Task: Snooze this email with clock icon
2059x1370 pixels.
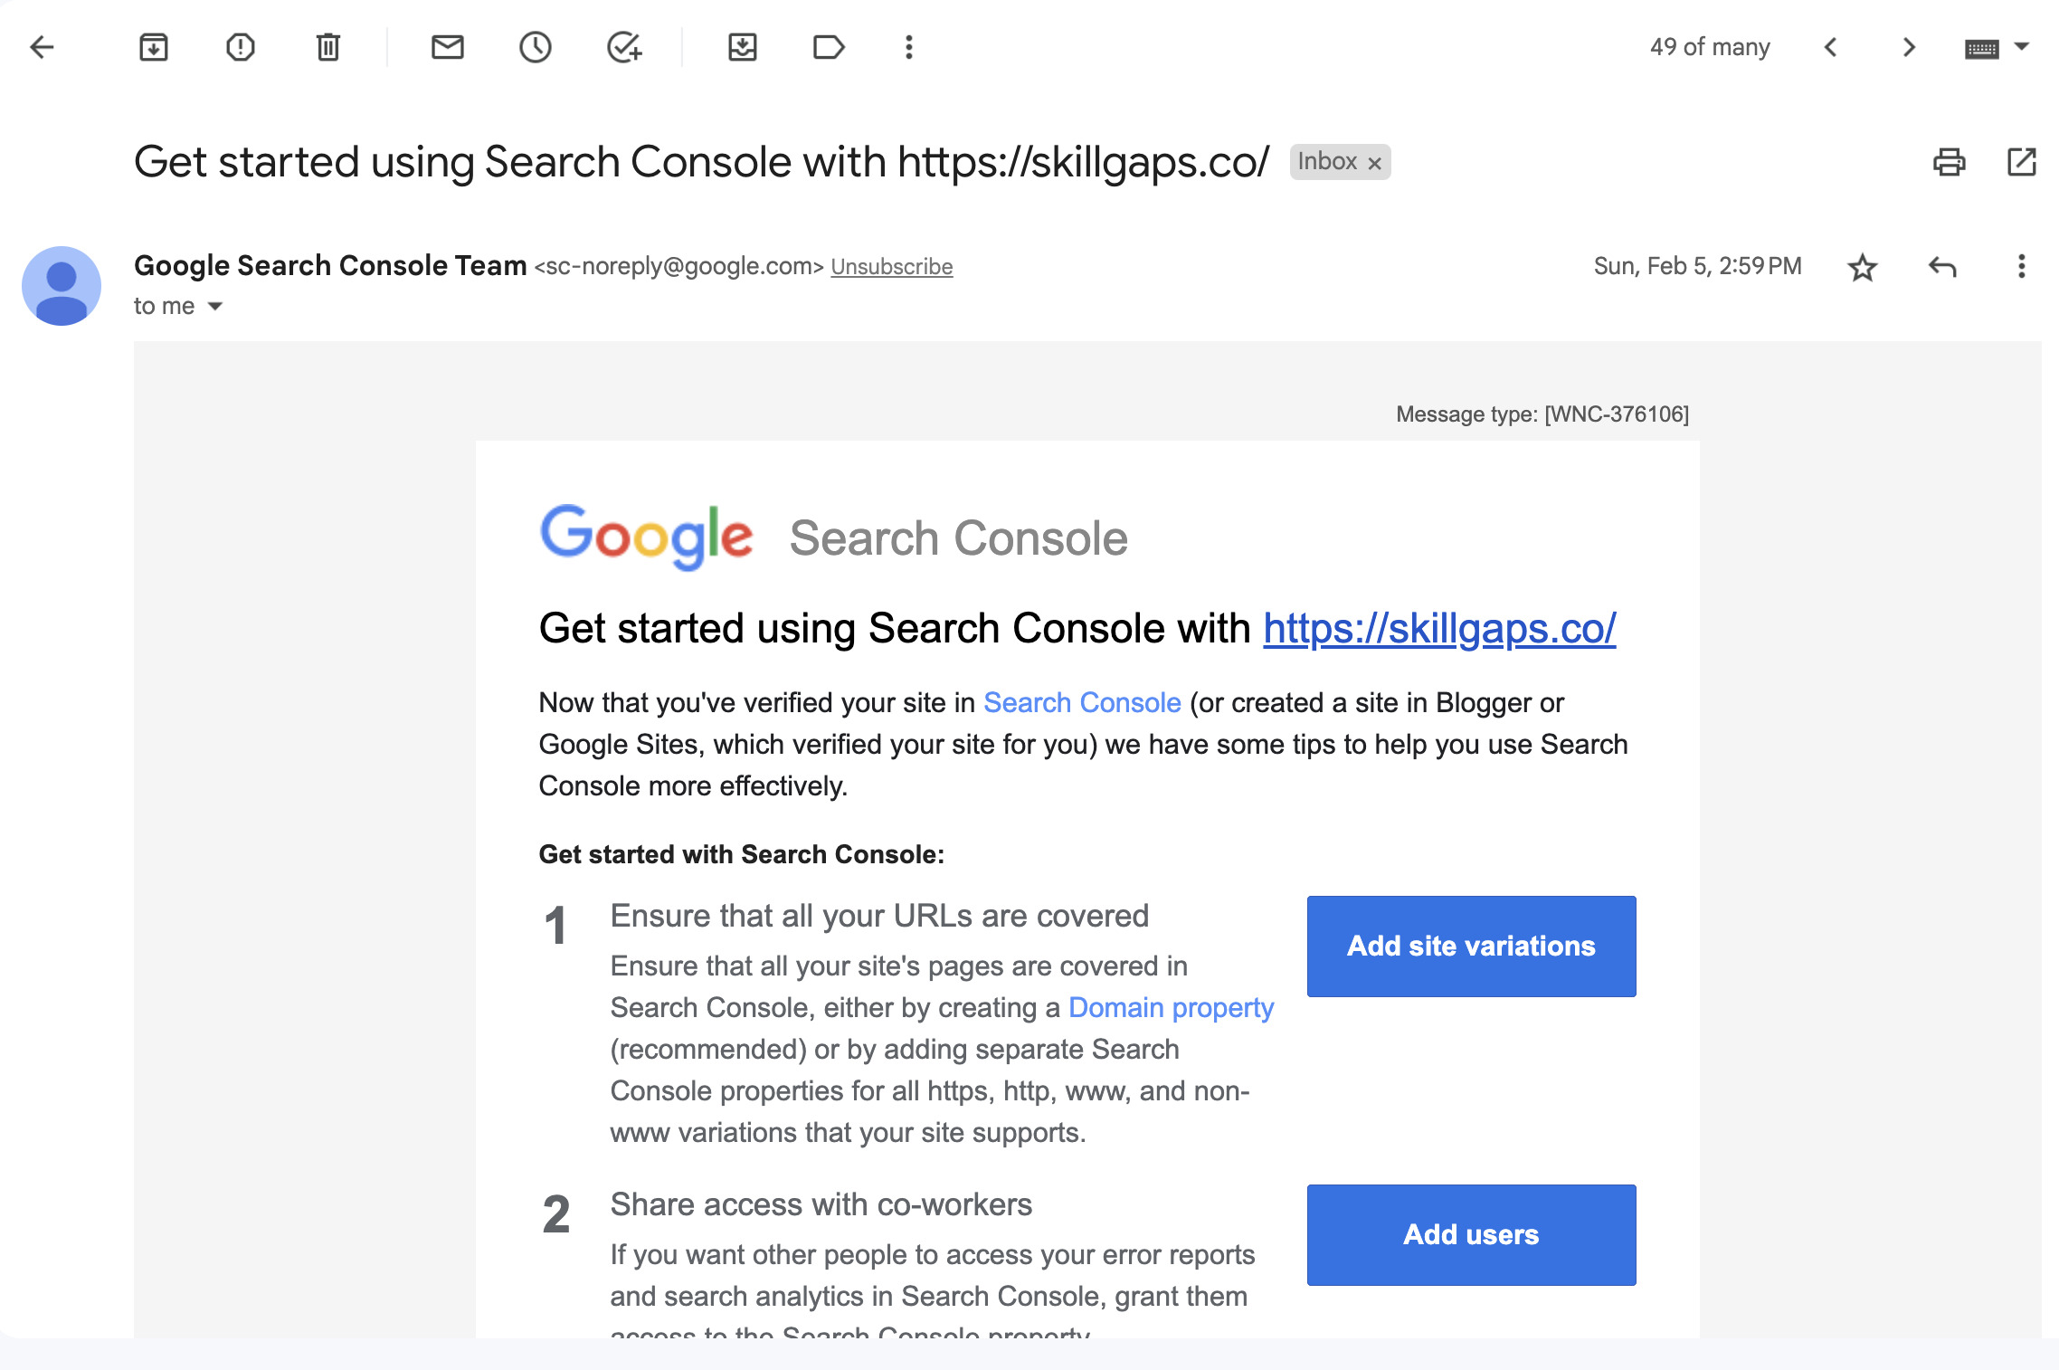Action: (x=535, y=47)
